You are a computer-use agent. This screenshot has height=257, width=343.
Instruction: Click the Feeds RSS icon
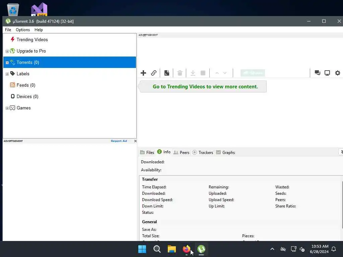[12, 85]
